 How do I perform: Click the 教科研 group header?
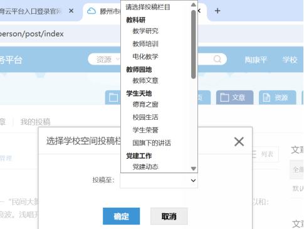pyautogui.click(x=136, y=20)
